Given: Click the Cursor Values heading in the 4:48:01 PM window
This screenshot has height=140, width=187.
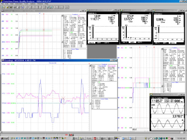Looking at the screenshot, I should (x=104, y=99).
